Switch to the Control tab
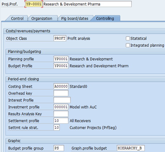The image size is (165, 152). coord(17,19)
